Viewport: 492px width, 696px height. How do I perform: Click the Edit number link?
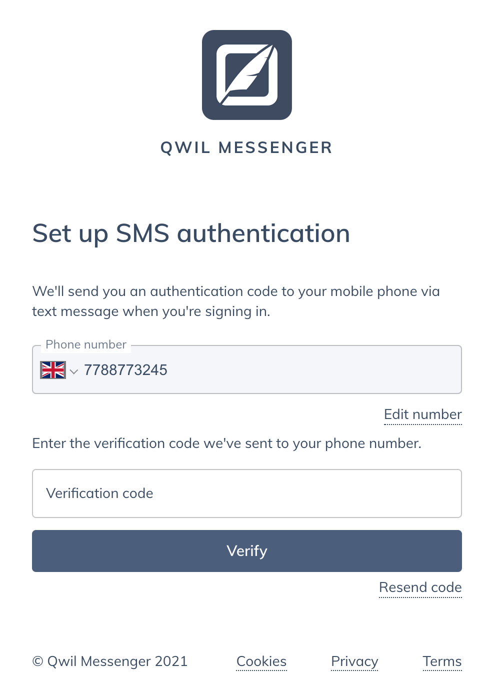pyautogui.click(x=422, y=414)
